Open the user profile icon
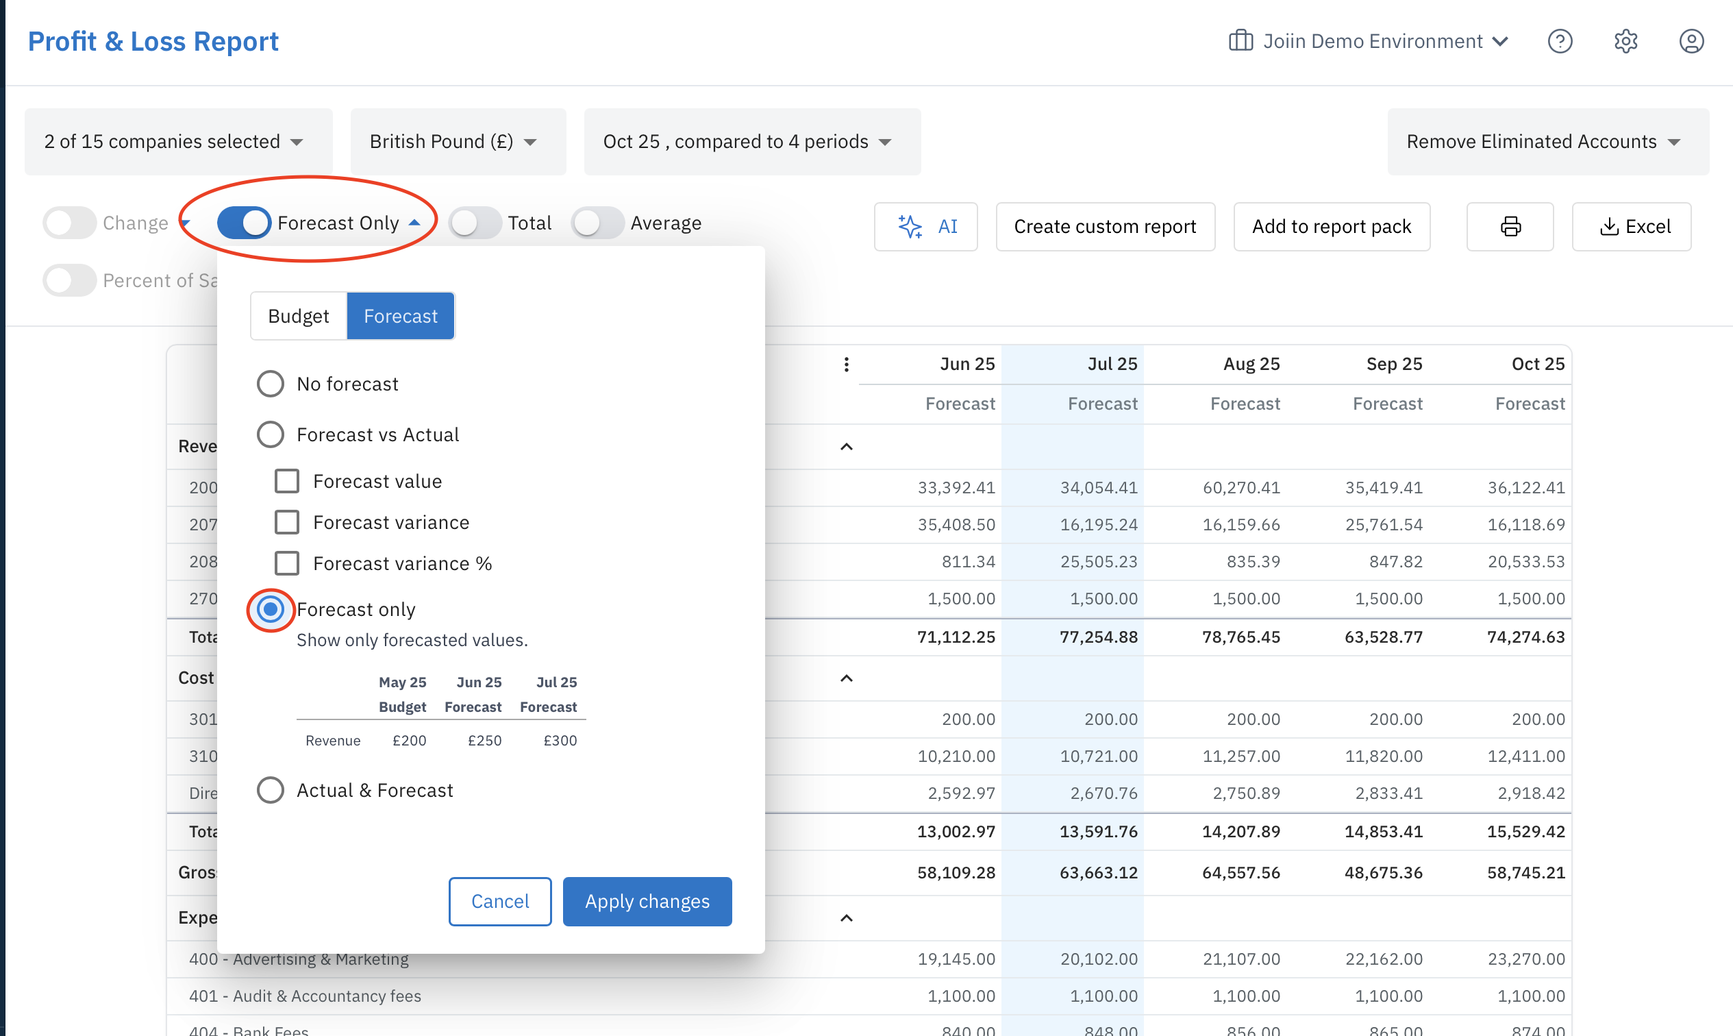Viewport: 1733px width, 1036px height. (x=1691, y=41)
